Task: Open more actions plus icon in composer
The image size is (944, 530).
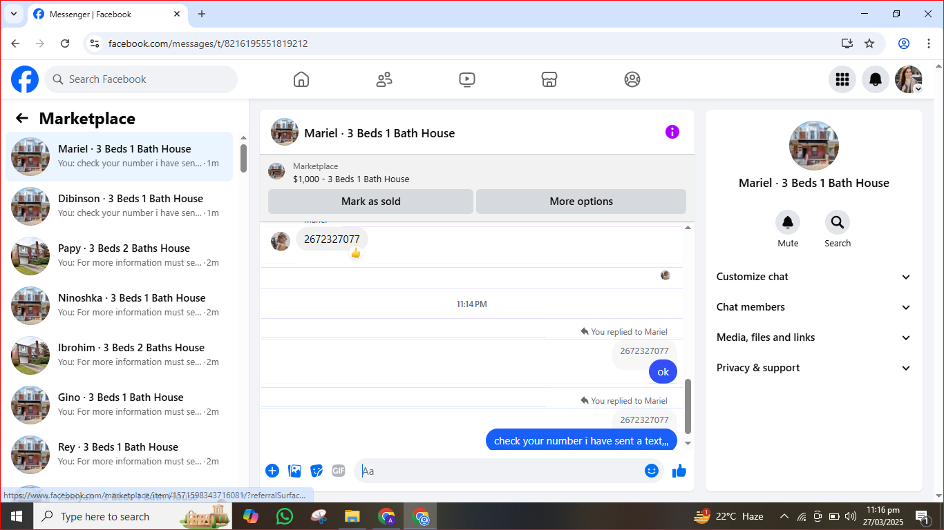Action: click(x=272, y=471)
